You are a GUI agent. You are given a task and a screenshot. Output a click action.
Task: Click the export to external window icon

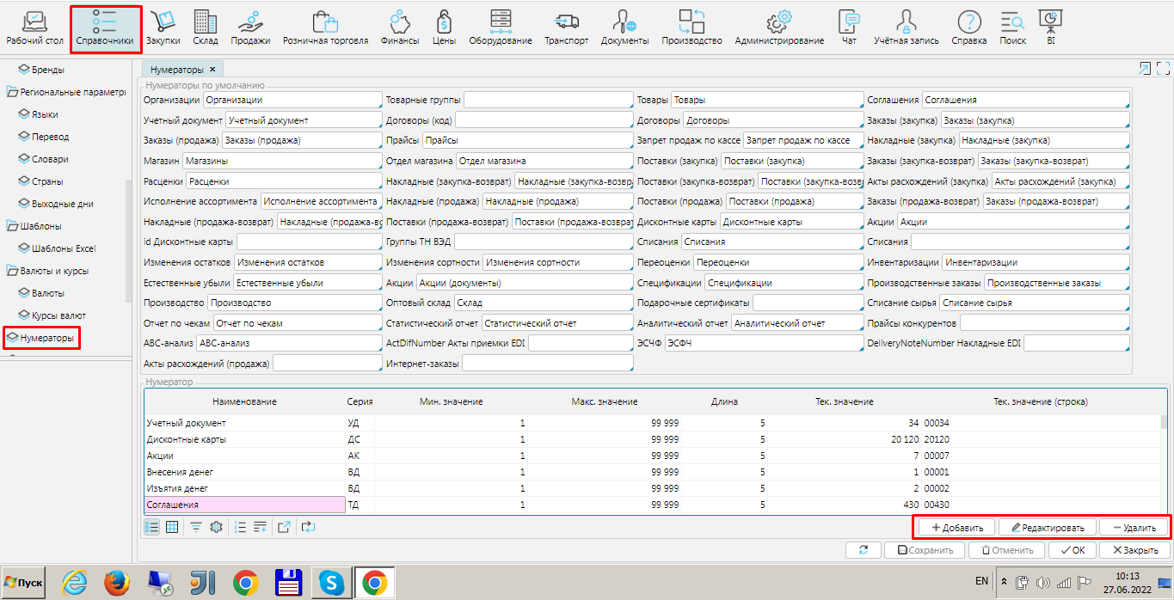coord(284,527)
